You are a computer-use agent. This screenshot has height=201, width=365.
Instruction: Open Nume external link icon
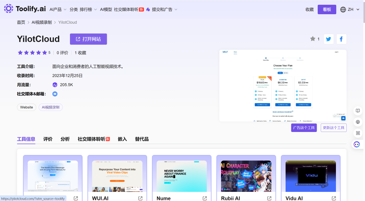[205, 198]
